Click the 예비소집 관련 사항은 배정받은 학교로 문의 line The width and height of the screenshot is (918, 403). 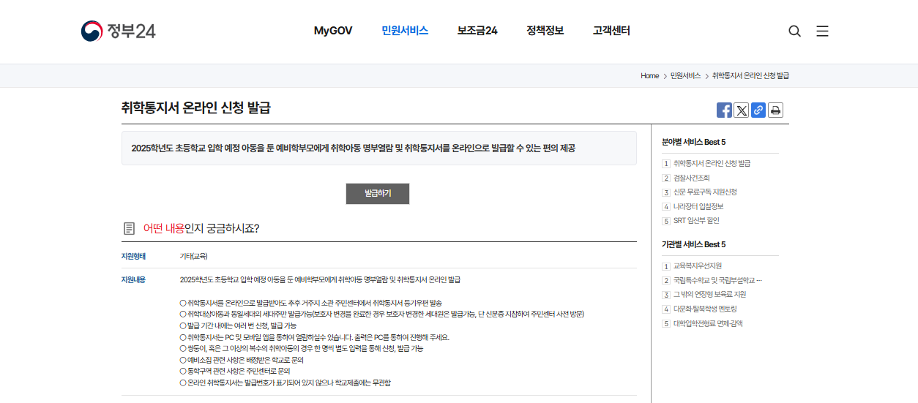242,360
